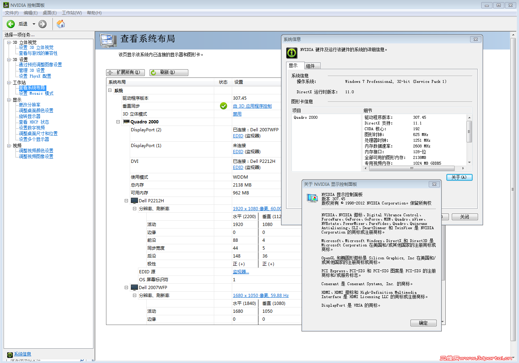Click the 禁用 link for 3D 立体模式
Screen dimensions: 519x363
point(237,114)
